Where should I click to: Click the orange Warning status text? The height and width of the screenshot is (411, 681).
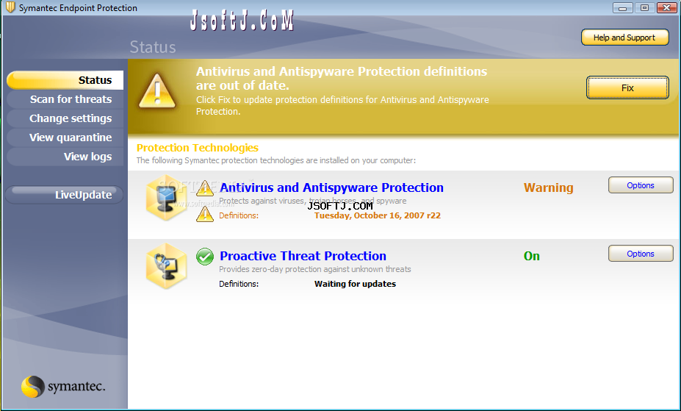pyautogui.click(x=549, y=187)
